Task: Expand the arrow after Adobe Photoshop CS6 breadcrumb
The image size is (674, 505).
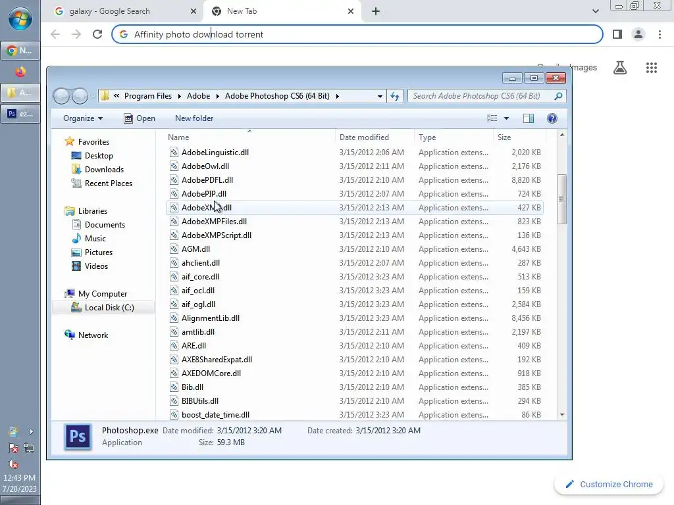Action: [337, 96]
